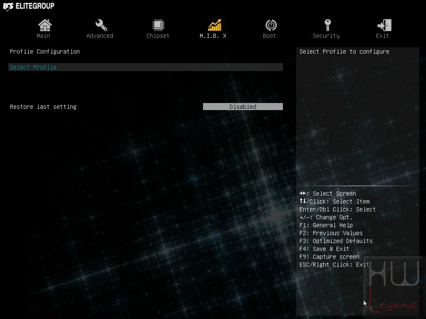Click the M.I.B. X tab label

(213, 36)
